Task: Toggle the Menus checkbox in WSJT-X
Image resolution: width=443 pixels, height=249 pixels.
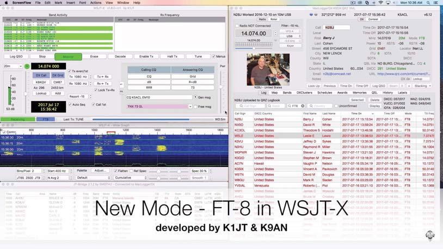Action: point(213,57)
